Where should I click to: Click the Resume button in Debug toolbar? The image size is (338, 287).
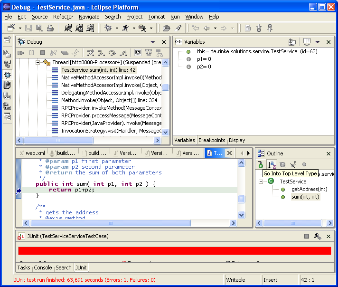[x=21, y=53]
